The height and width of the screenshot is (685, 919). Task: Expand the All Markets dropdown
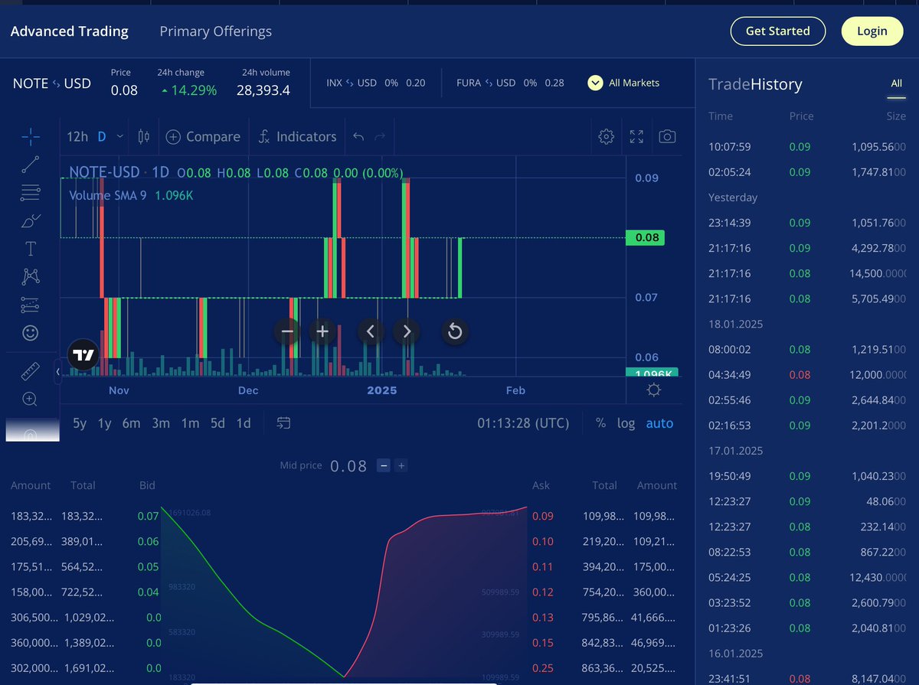coord(623,83)
